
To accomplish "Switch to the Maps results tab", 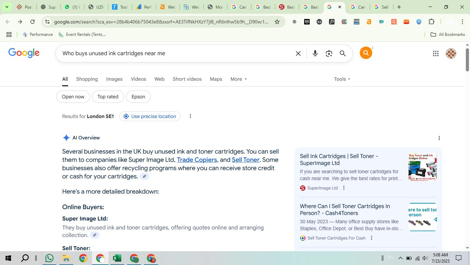I will (216, 79).
